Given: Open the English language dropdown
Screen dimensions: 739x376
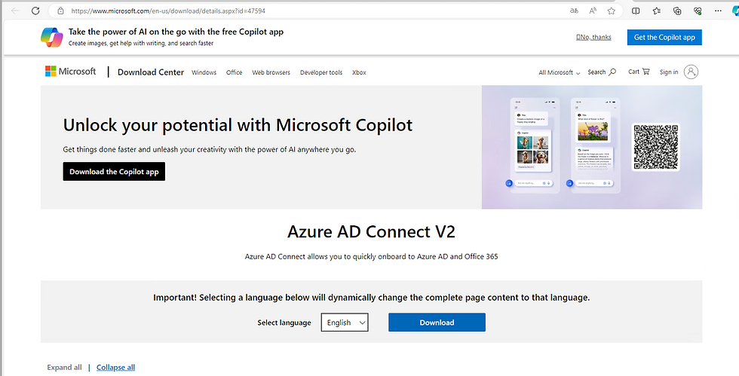Looking at the screenshot, I should 345,323.
